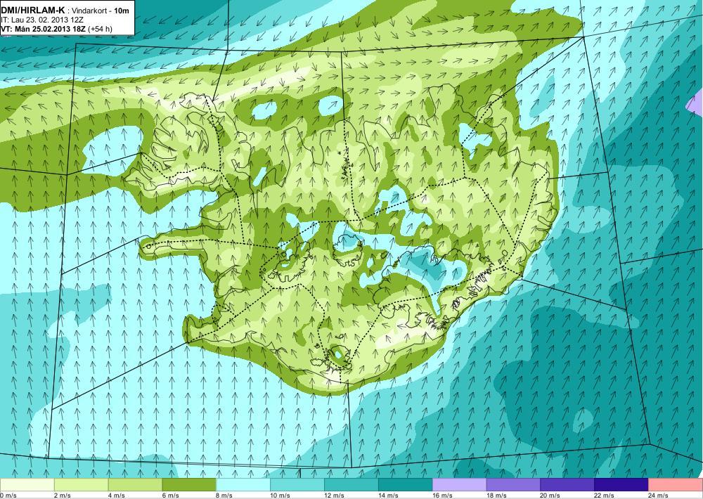
Task: Pick the dark indigo 22–24 m/s legend swatch
Action: click(x=621, y=485)
